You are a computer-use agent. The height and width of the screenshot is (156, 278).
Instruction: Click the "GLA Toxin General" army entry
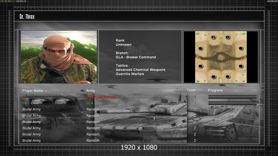(x=101, y=97)
